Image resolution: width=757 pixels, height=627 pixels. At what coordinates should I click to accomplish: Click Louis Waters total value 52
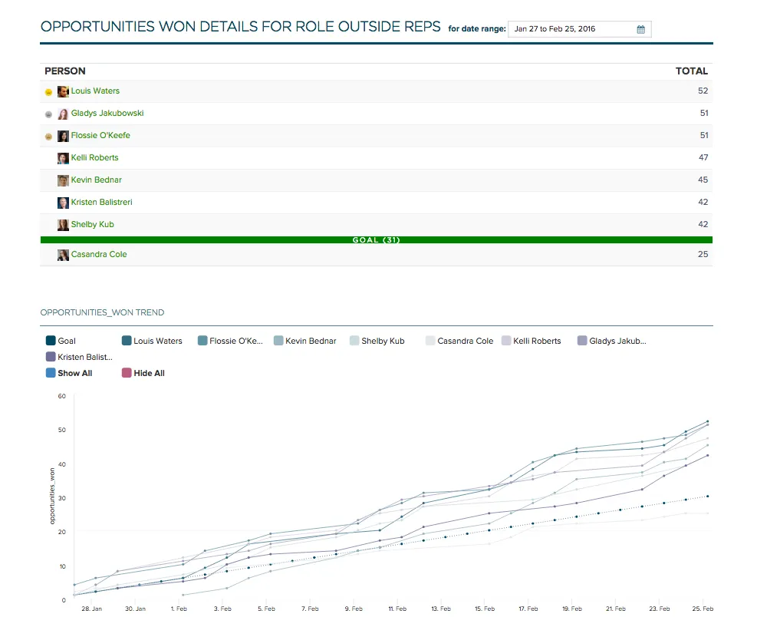click(703, 91)
